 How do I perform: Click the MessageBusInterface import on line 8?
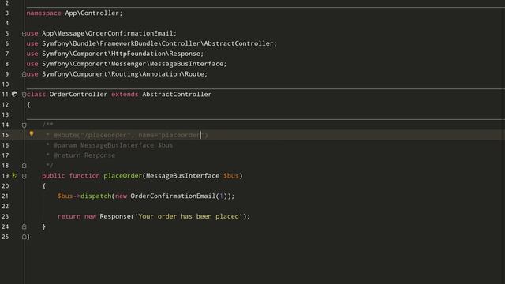(133, 64)
